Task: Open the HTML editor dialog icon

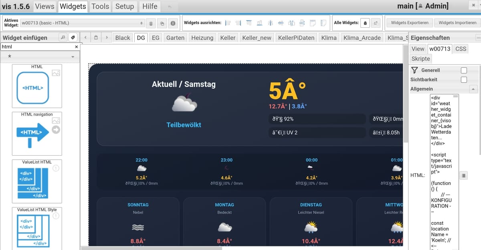Action: point(463,175)
